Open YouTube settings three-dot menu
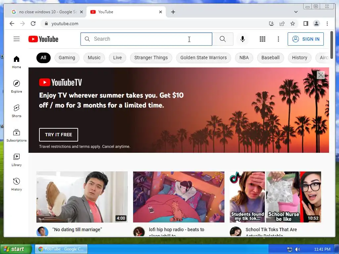The height and width of the screenshot is (254, 339). coord(278,39)
